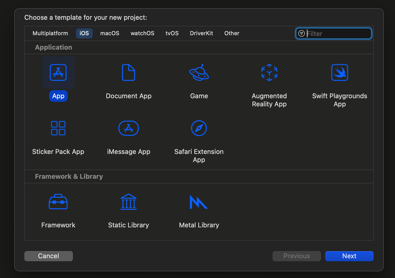
Task: Click the Safari Extension App label
Action: (x=199, y=156)
